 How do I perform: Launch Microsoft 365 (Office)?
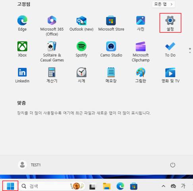pos(52,26)
